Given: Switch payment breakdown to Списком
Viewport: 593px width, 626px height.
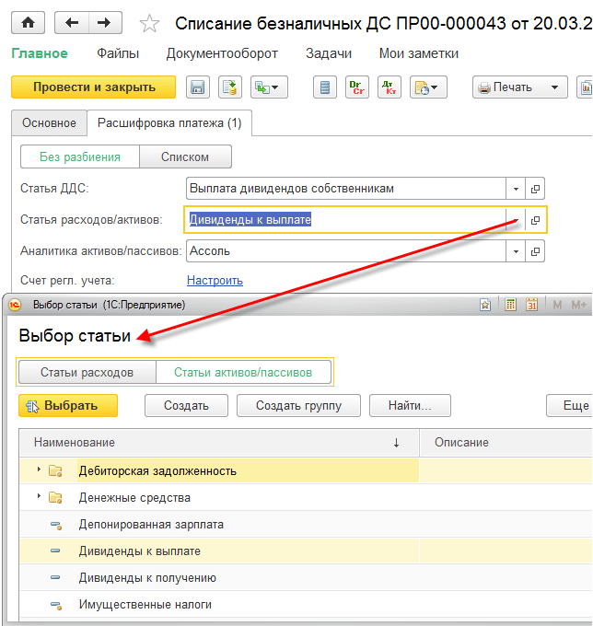Looking at the screenshot, I should [x=185, y=156].
